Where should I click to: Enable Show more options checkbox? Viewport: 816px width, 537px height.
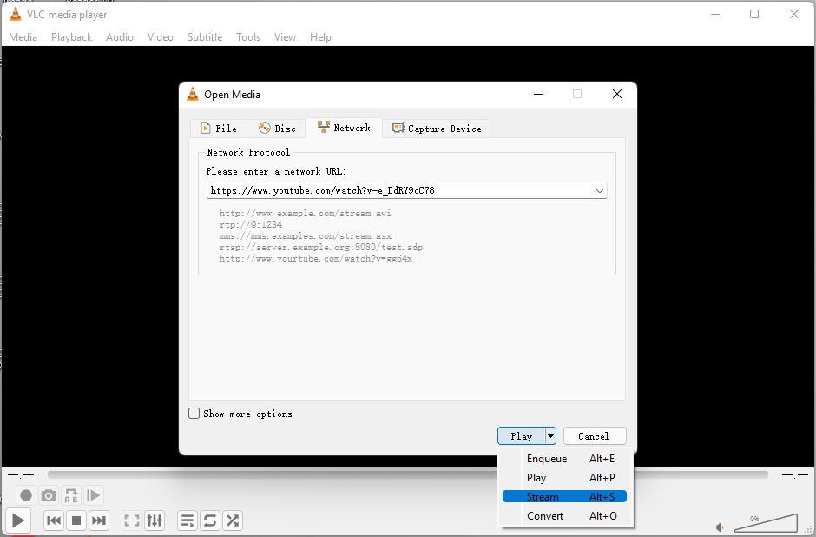194,414
